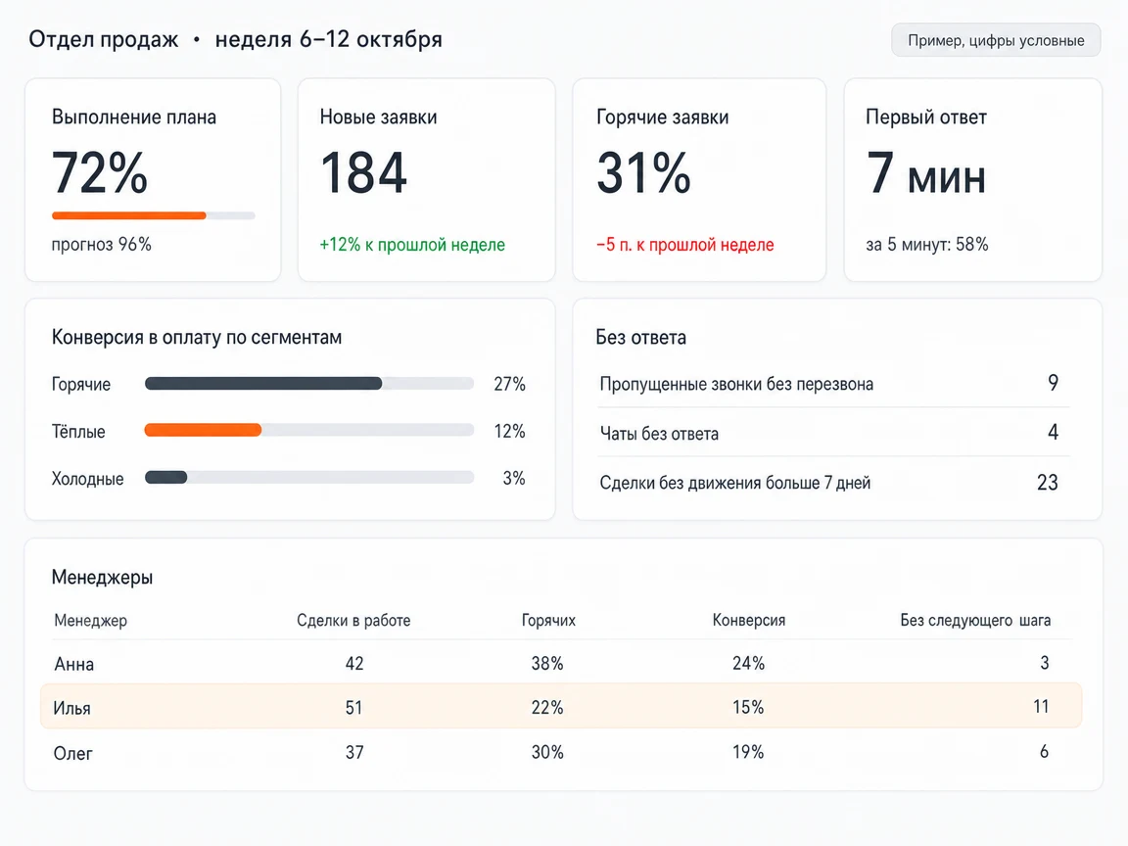Click the '7 мин' response time value

point(926,173)
